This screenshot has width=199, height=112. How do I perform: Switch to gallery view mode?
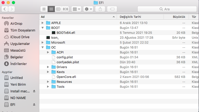65,9
